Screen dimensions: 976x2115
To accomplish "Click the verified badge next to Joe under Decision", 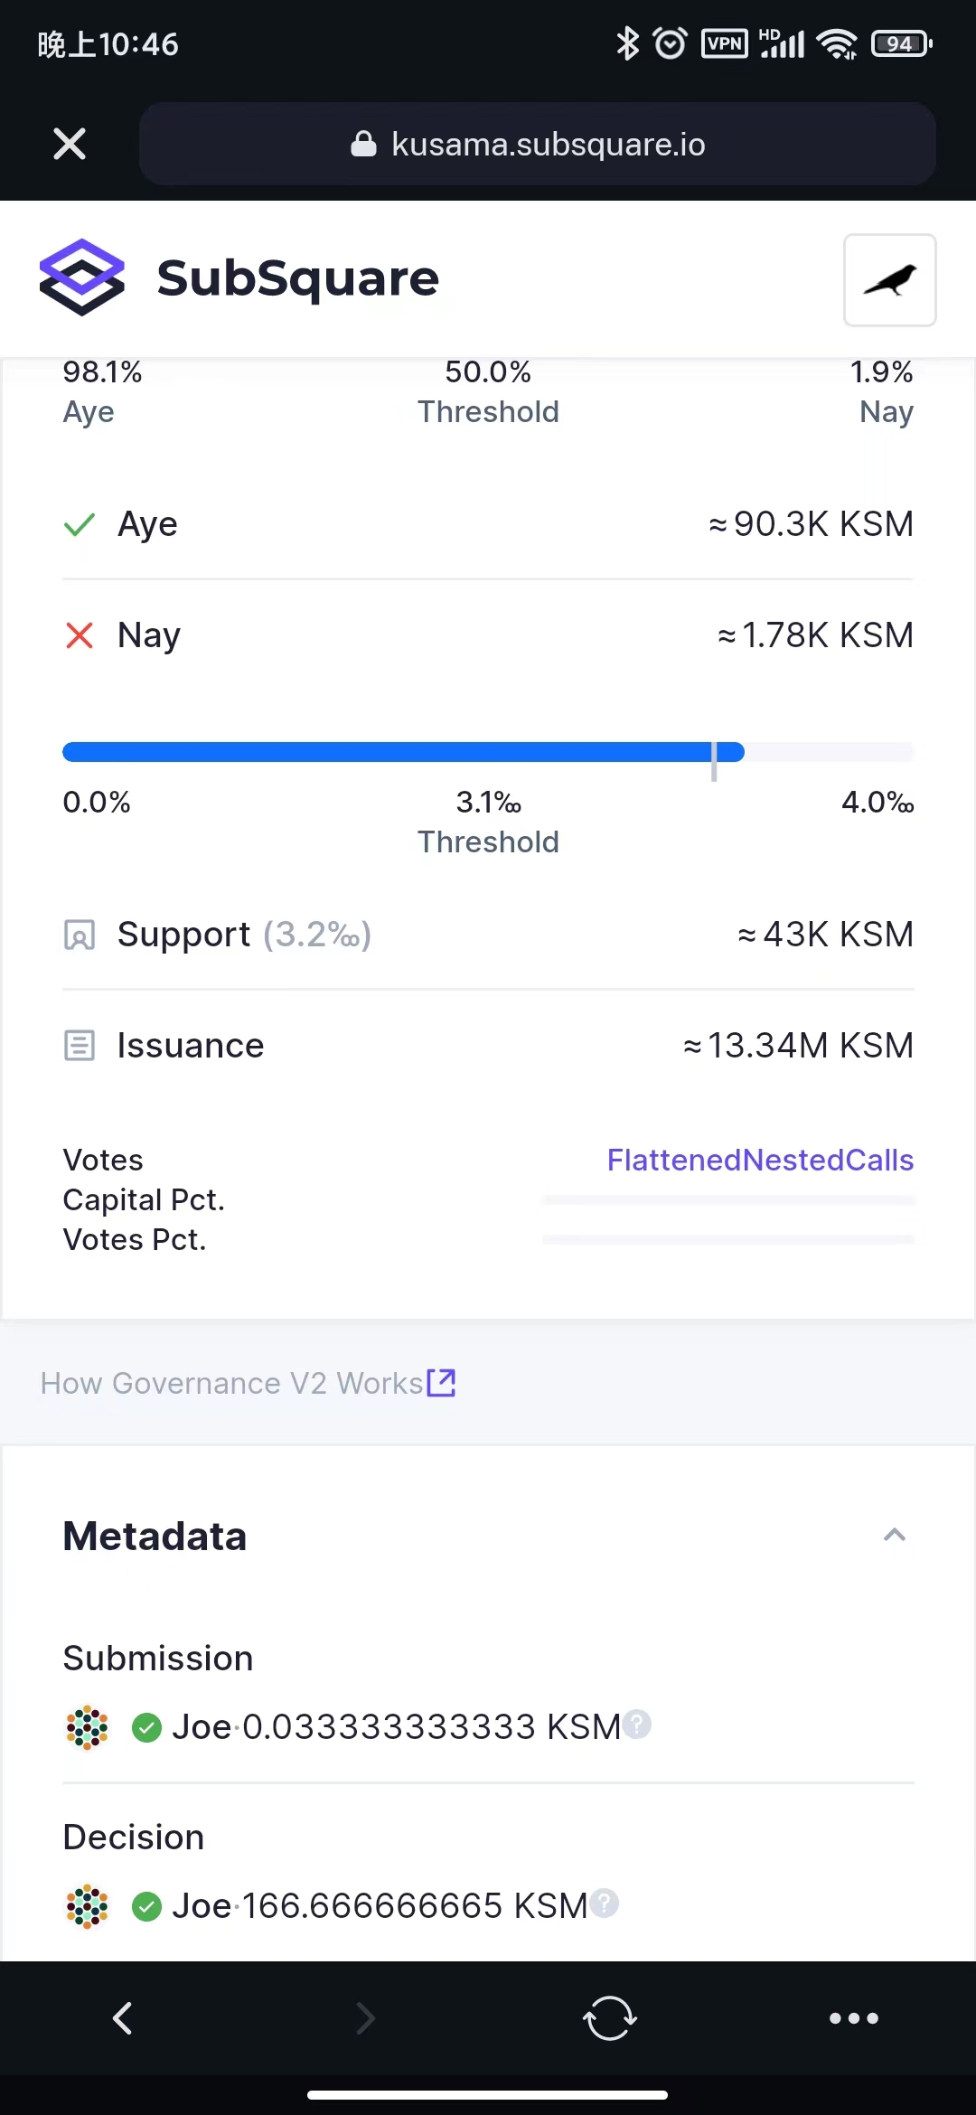I will (147, 1907).
